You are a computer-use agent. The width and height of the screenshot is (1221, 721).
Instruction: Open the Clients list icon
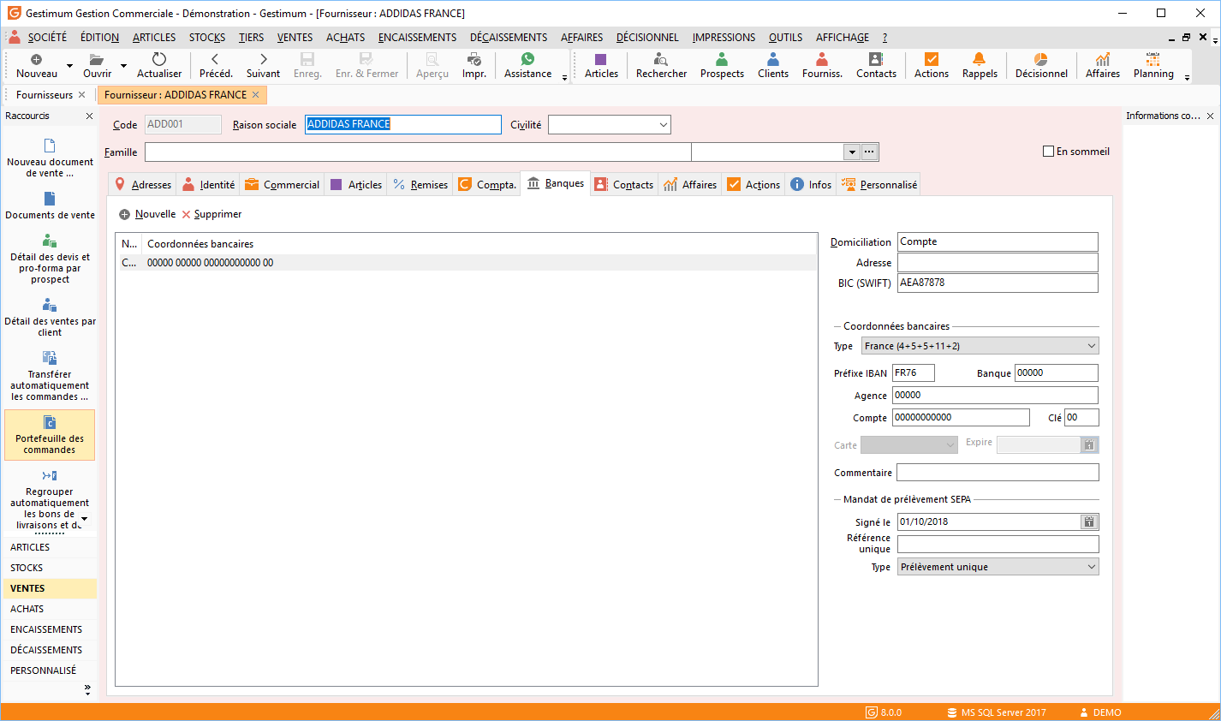[x=773, y=66]
